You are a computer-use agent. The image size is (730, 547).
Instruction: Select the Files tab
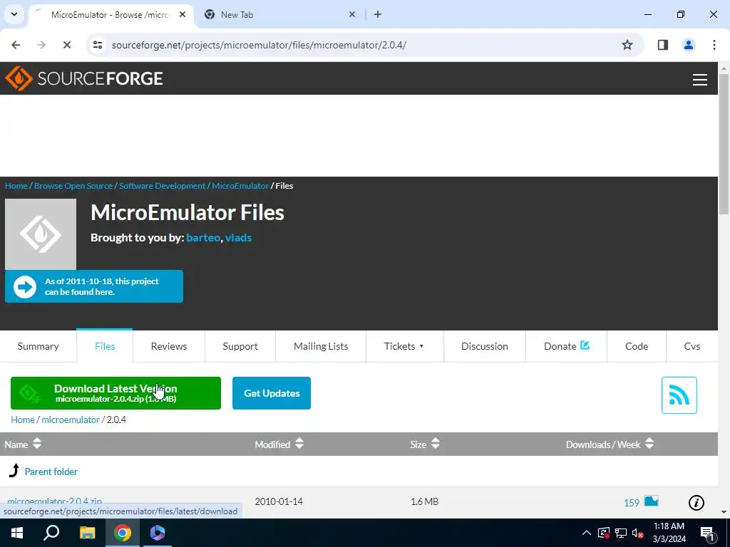105,346
